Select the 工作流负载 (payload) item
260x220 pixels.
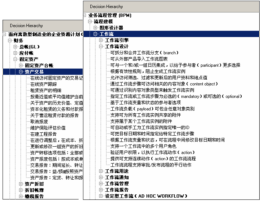[x=152, y=109]
